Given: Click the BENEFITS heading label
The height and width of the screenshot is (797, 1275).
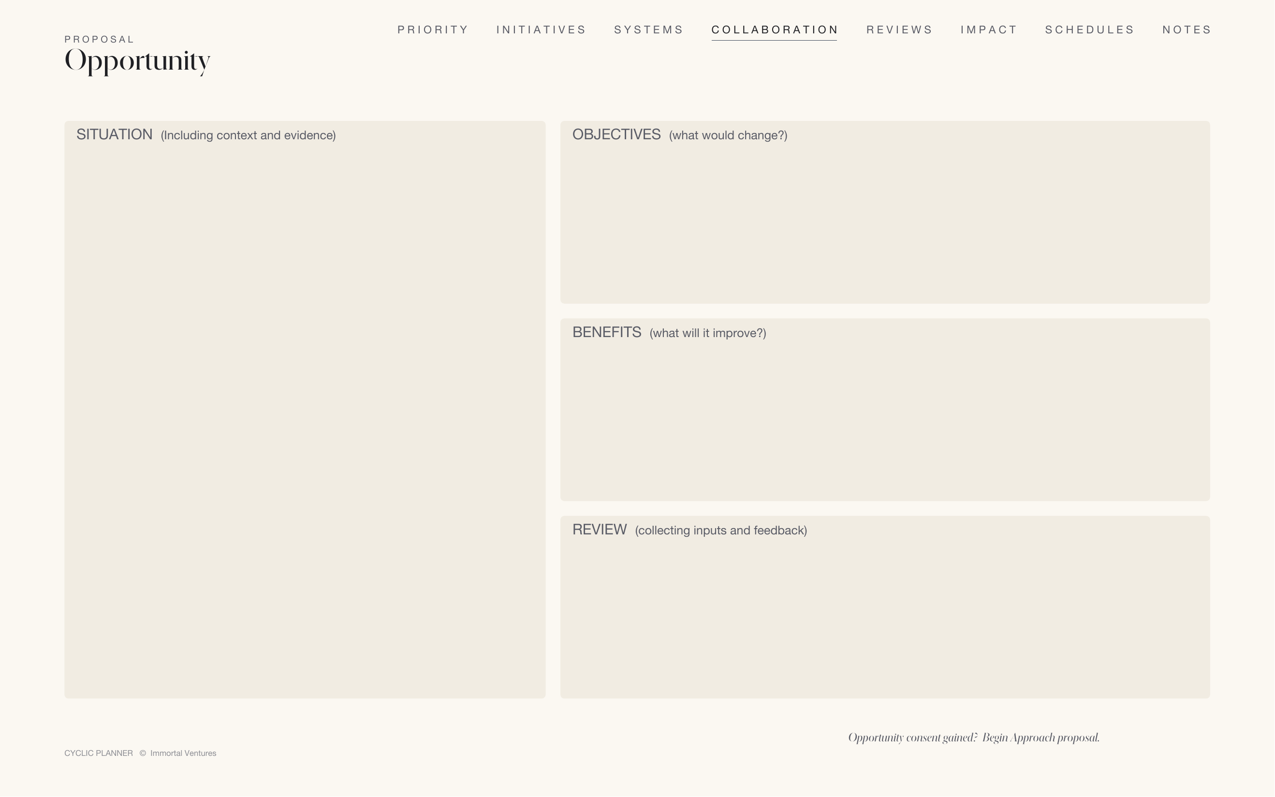Looking at the screenshot, I should [x=607, y=332].
